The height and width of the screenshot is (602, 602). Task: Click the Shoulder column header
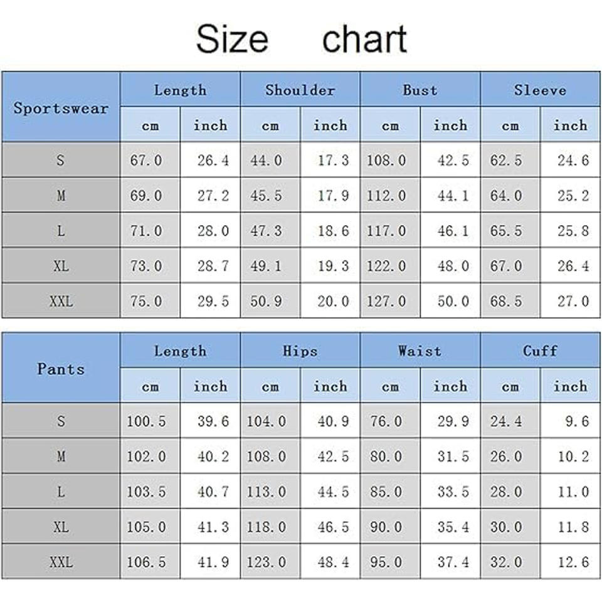(300, 90)
